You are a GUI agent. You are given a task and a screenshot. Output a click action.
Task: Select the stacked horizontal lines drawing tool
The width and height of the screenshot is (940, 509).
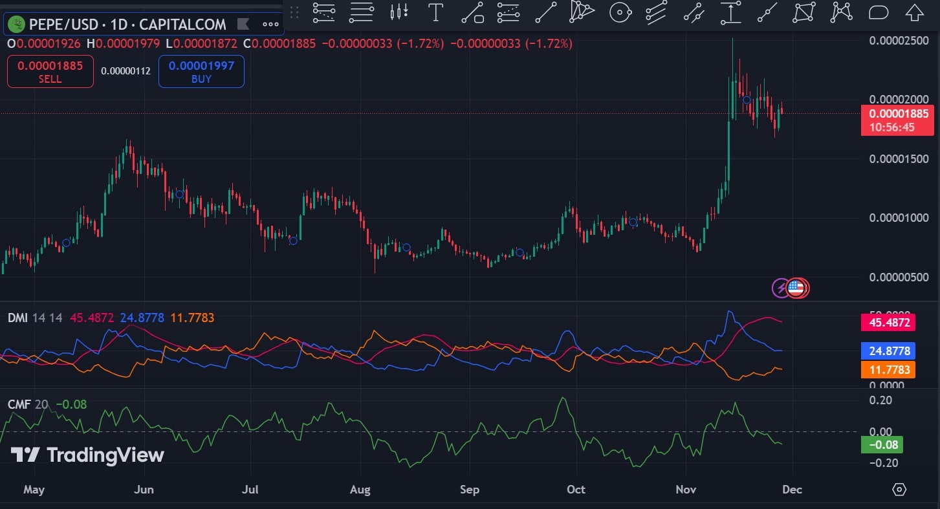click(361, 12)
